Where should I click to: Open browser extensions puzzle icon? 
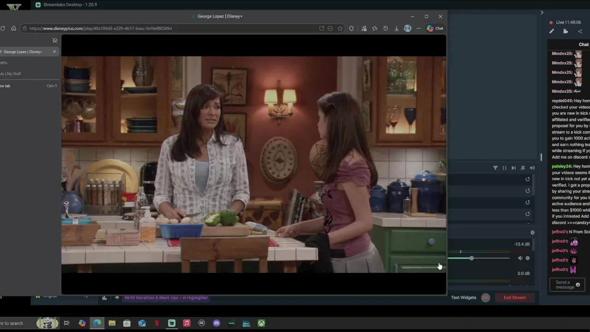point(351,28)
